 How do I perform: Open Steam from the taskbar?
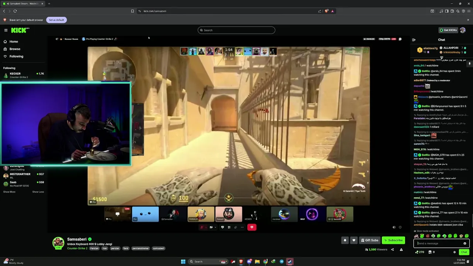coord(290,262)
